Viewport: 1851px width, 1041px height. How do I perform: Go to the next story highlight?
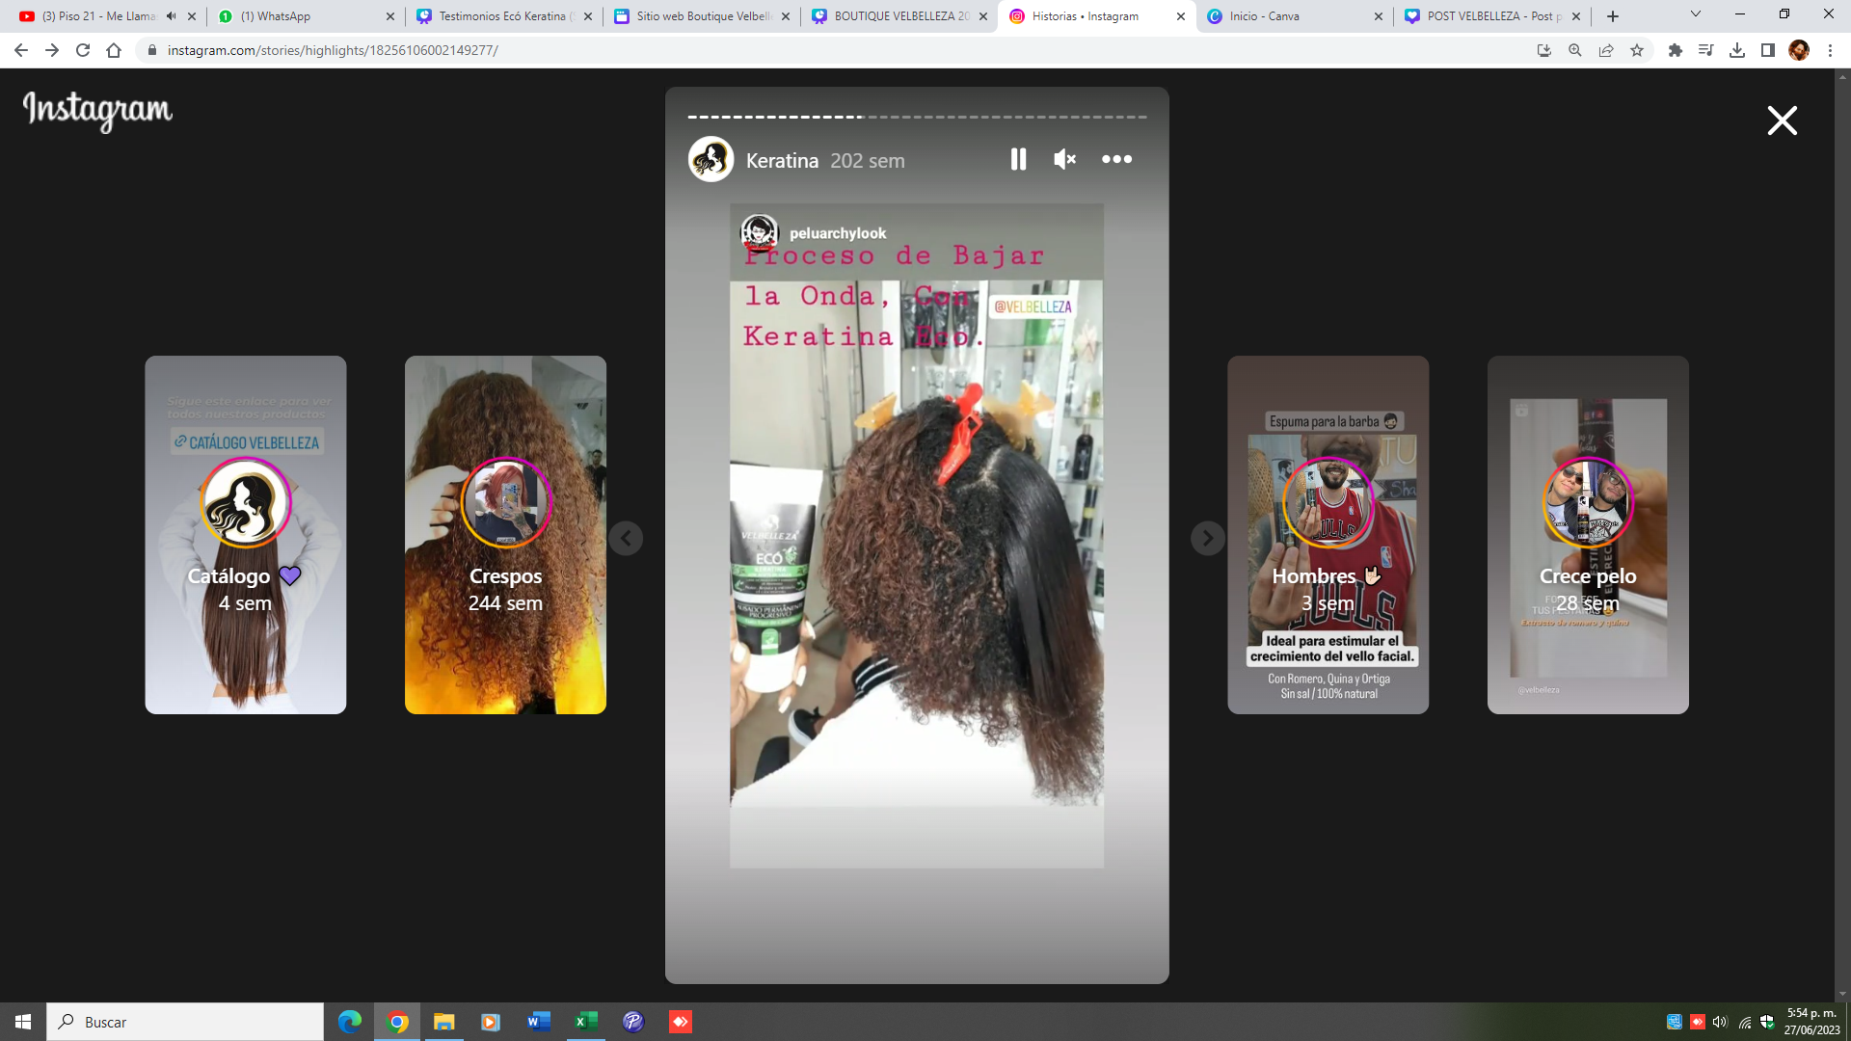pos(1207,538)
